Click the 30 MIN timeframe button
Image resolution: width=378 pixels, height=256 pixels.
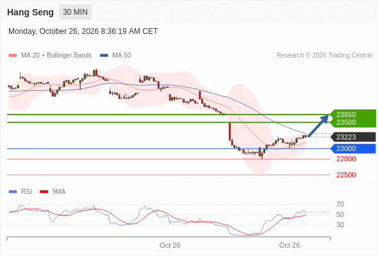pos(75,12)
